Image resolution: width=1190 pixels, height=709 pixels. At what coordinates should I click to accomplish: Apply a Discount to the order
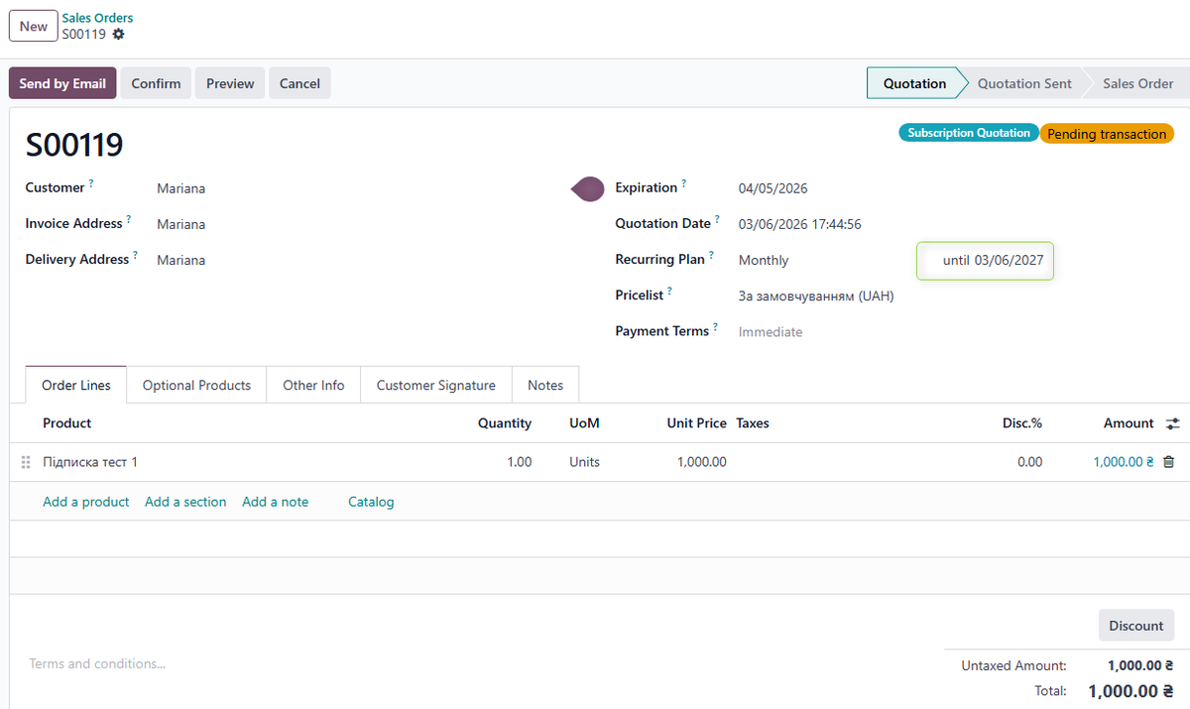(1135, 625)
